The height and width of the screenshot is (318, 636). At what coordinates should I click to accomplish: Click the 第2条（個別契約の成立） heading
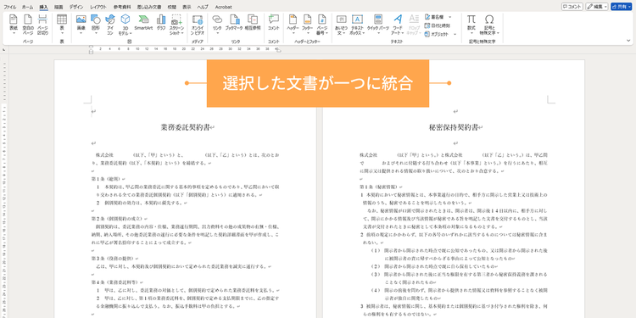(x=117, y=219)
